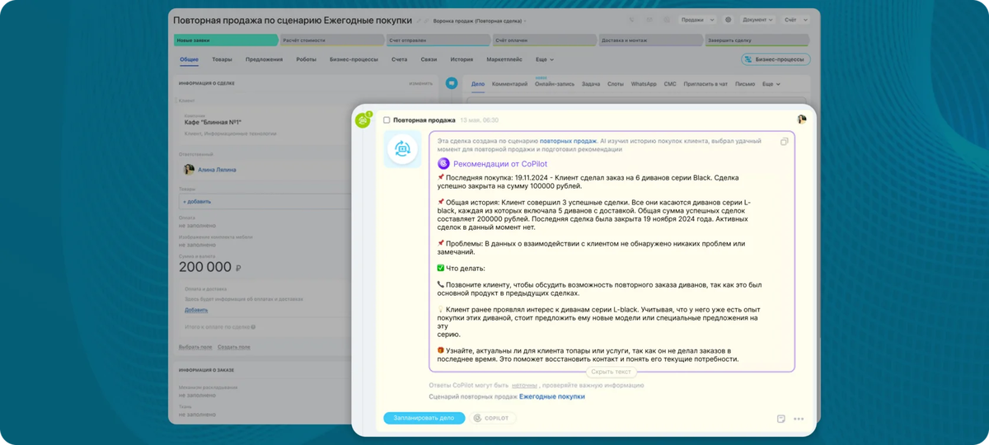Image resolution: width=989 pixels, height=445 pixels.
Task: Click the 200 000 ₽ amount
Action: coord(210,268)
